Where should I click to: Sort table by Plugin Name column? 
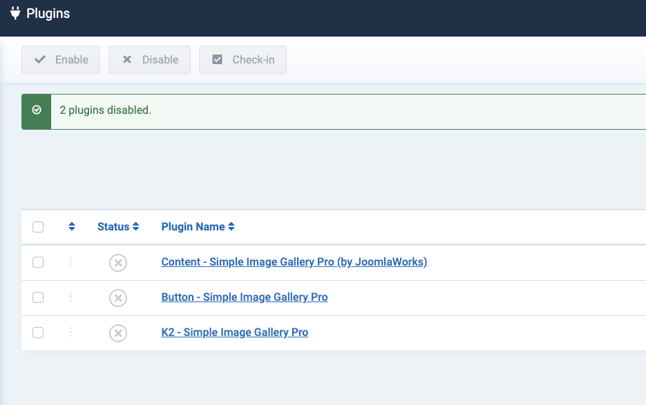[198, 226]
